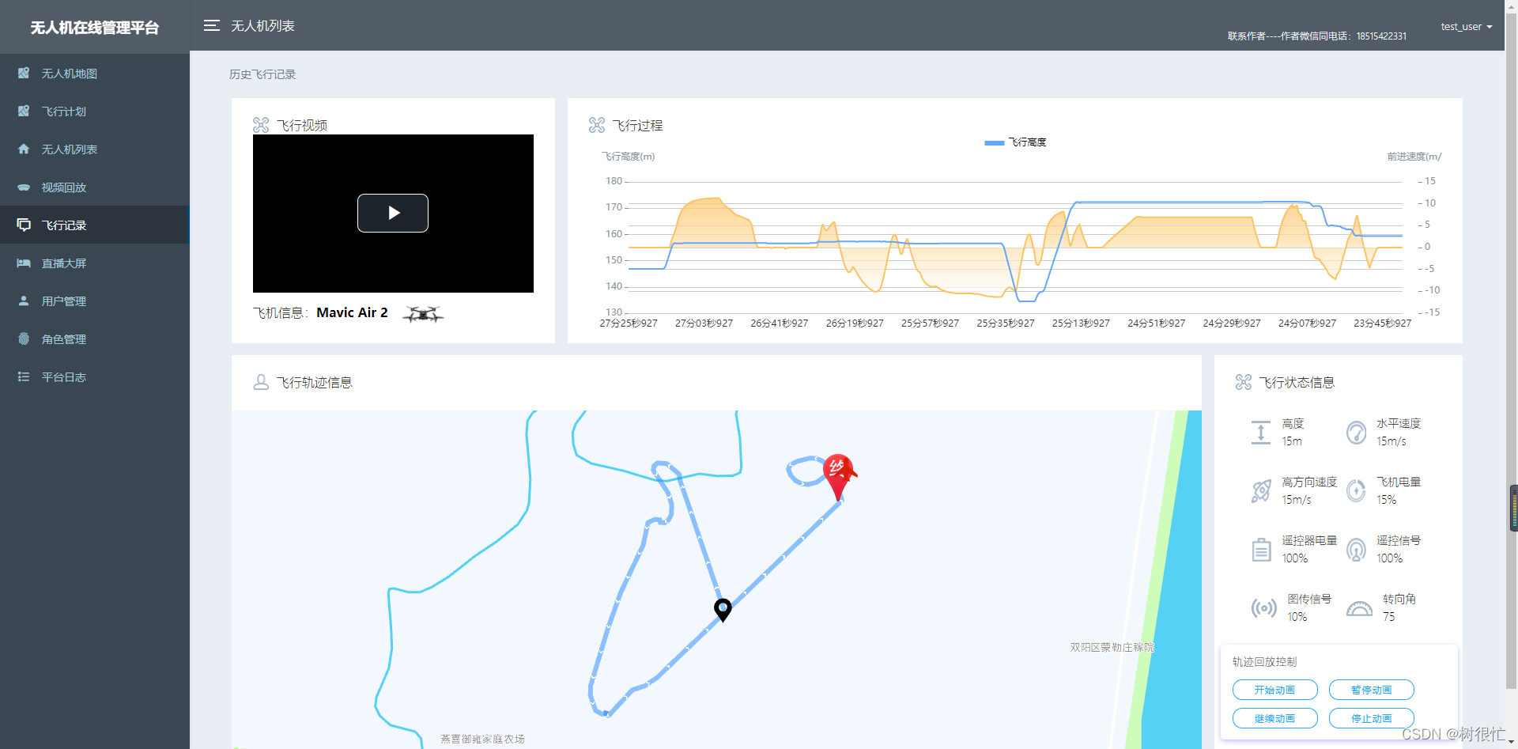Image resolution: width=1518 pixels, height=749 pixels.
Task: Open 飞行计划 in the sidebar
Action: (95, 111)
